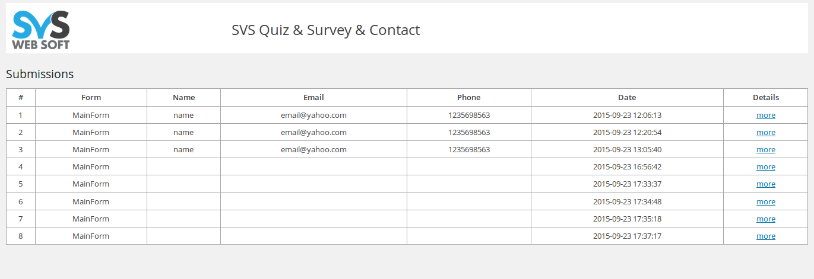The width and height of the screenshot is (814, 279).
Task: Click 'more' for the 16:56:42 submission
Action: (x=765, y=167)
